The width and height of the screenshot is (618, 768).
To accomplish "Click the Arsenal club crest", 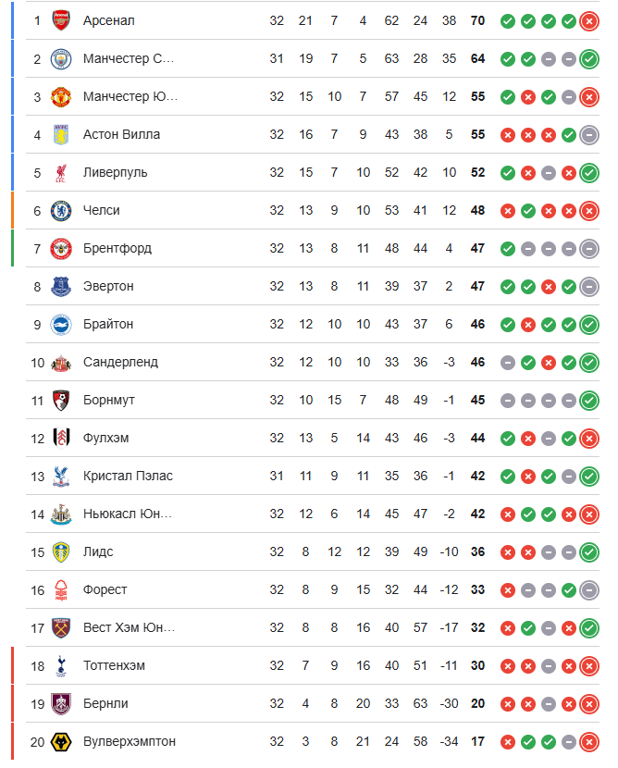I will [61, 20].
